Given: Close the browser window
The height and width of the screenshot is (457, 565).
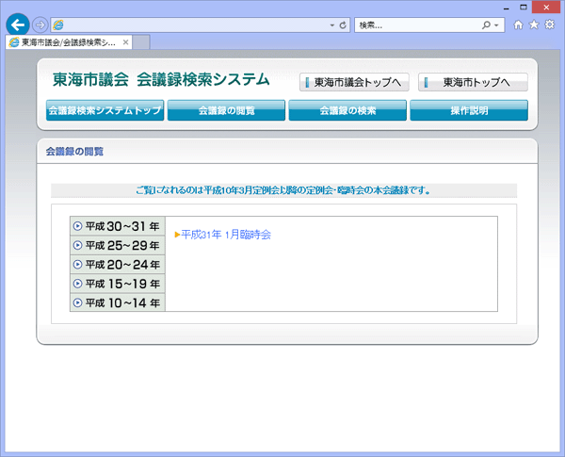Looking at the screenshot, I should [x=546, y=8].
